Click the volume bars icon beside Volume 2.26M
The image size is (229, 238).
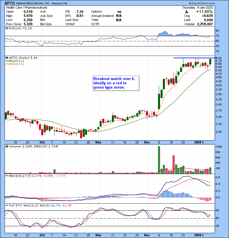pyautogui.click(x=7, y=146)
